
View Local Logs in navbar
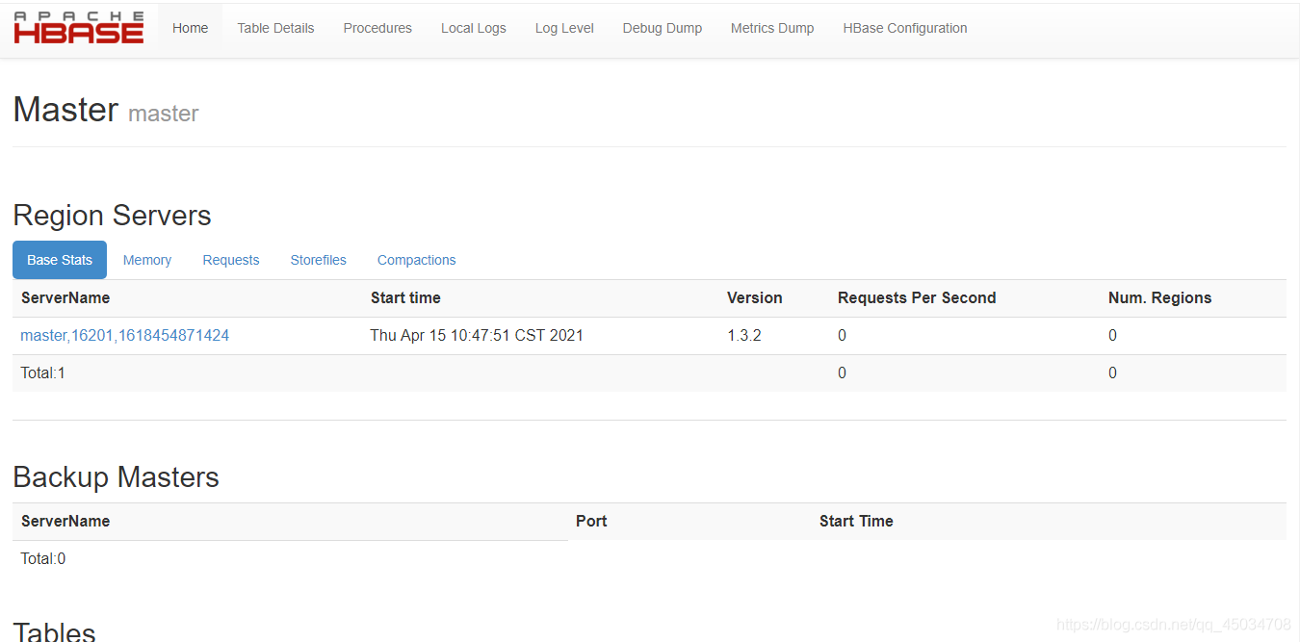point(473,28)
